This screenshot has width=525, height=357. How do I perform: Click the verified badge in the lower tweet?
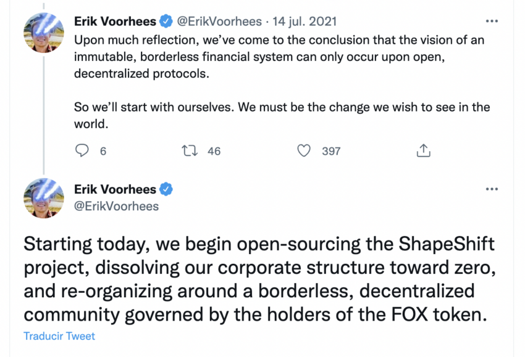(x=166, y=189)
